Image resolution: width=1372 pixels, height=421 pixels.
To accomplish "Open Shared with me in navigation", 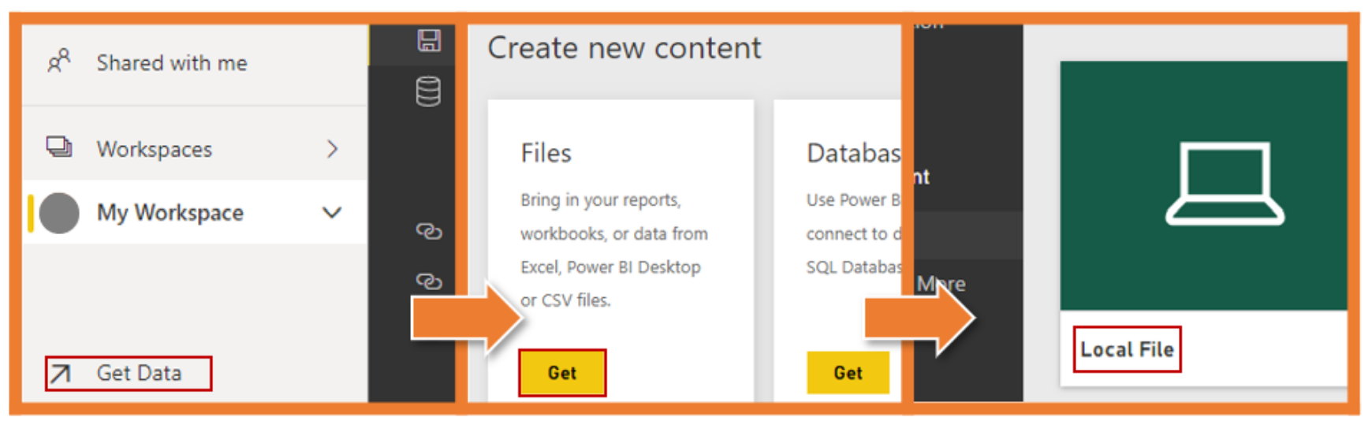I will [x=171, y=62].
